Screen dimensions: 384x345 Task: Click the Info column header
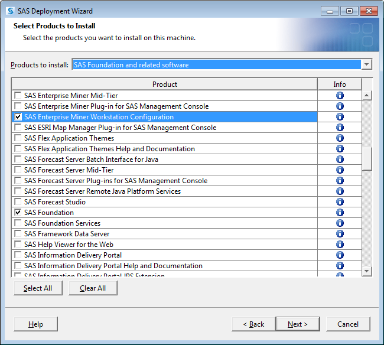[340, 84]
